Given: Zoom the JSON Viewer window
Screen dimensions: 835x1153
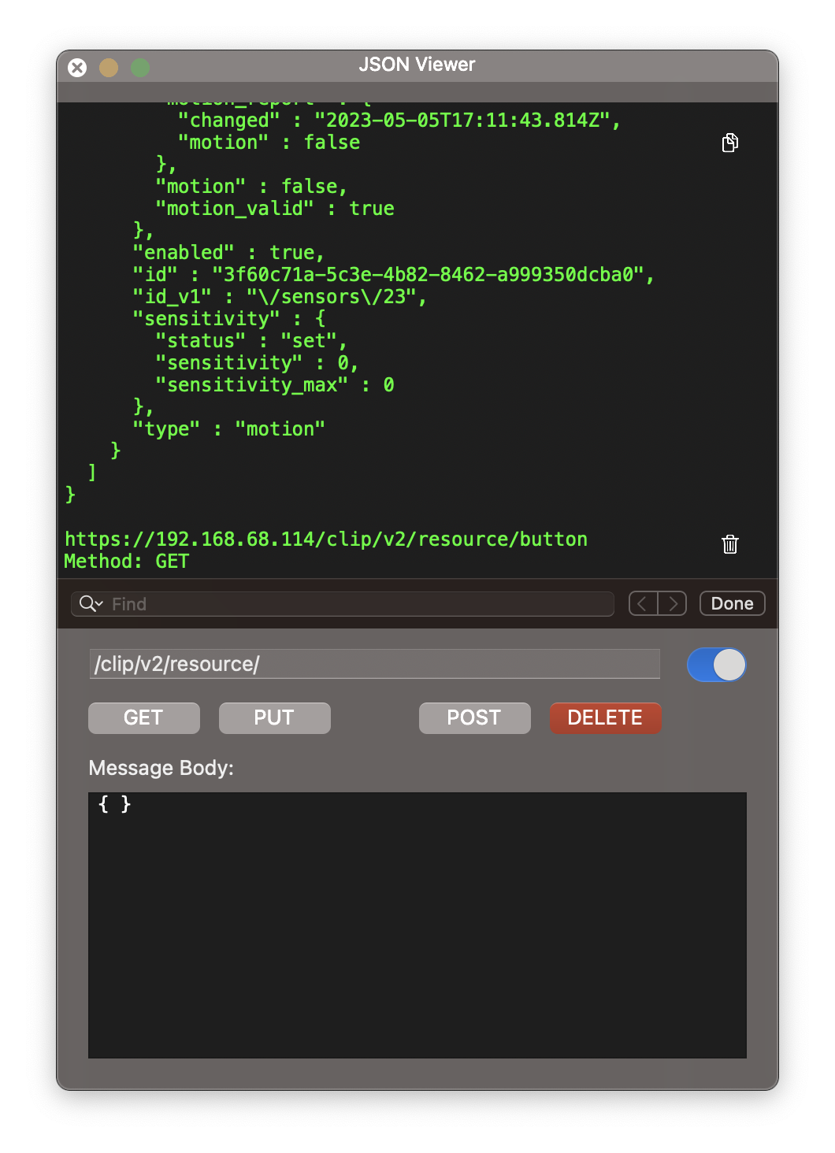Looking at the screenshot, I should [x=140, y=68].
